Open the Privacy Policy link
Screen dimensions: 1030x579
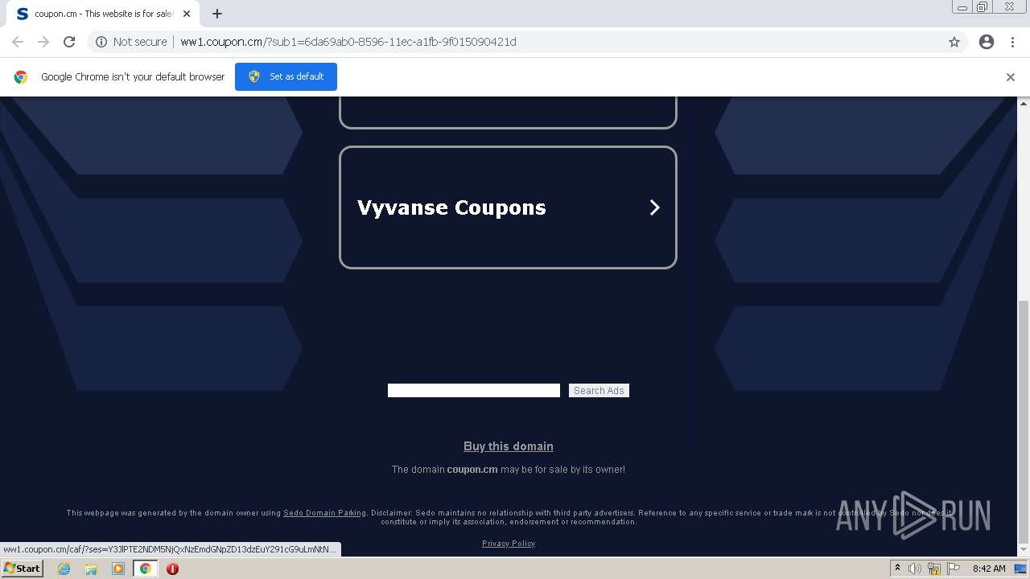point(509,544)
